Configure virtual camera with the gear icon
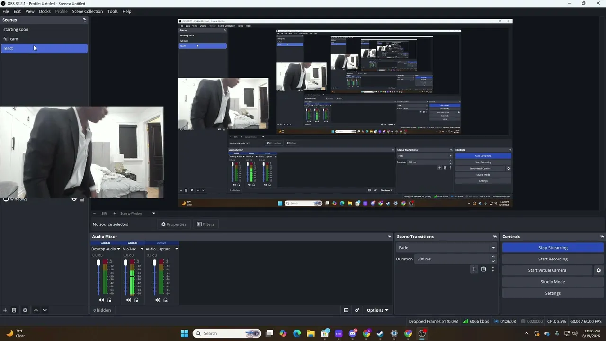Viewport: 606px width, 341px height. 598,270
